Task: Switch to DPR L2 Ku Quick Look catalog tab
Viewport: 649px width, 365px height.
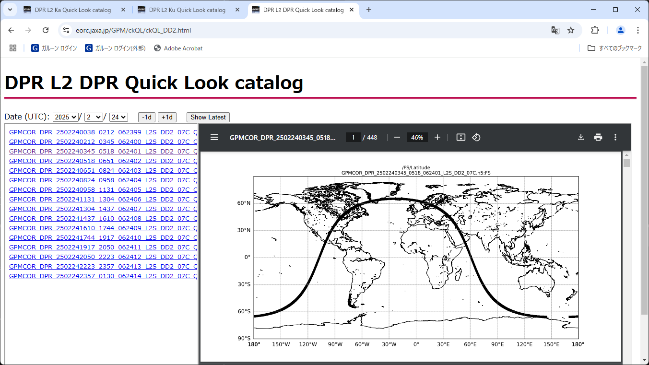Action: [x=187, y=10]
